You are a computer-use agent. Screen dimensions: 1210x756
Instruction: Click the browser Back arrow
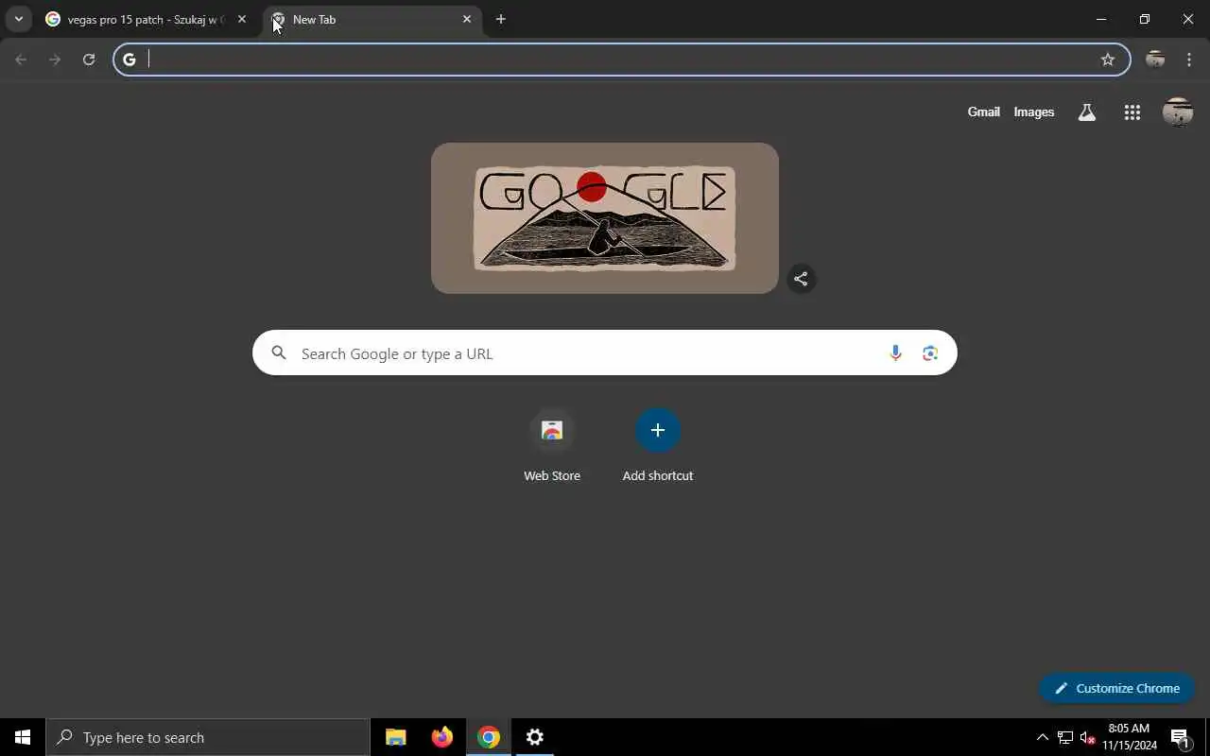(x=21, y=60)
